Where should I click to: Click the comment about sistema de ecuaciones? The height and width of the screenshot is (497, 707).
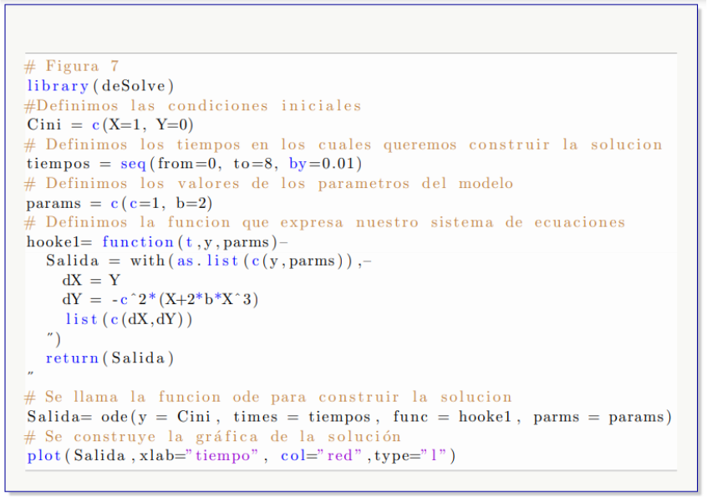click(x=324, y=222)
